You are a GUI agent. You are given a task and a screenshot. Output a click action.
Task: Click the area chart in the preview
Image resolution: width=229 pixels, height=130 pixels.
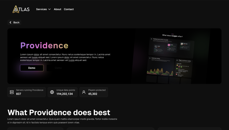pyautogui.click(x=160, y=72)
